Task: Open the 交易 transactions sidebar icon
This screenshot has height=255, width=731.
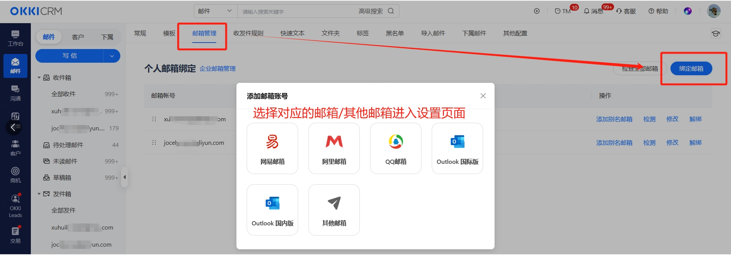Action: 15,235
